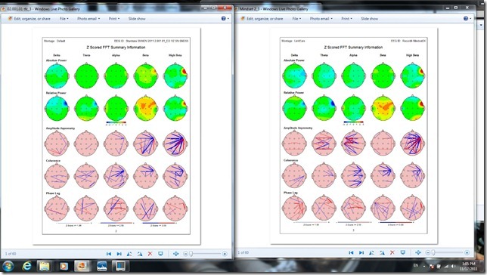Image resolution: width=487 pixels, height=275 pixels.
Task: Rotate counterclockwise in left Photo Gallery window
Action: pos(129,254)
